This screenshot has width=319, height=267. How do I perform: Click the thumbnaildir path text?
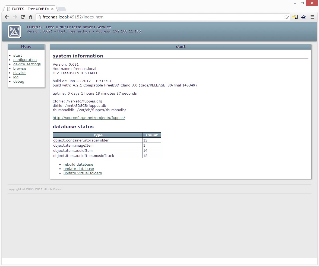(90, 110)
